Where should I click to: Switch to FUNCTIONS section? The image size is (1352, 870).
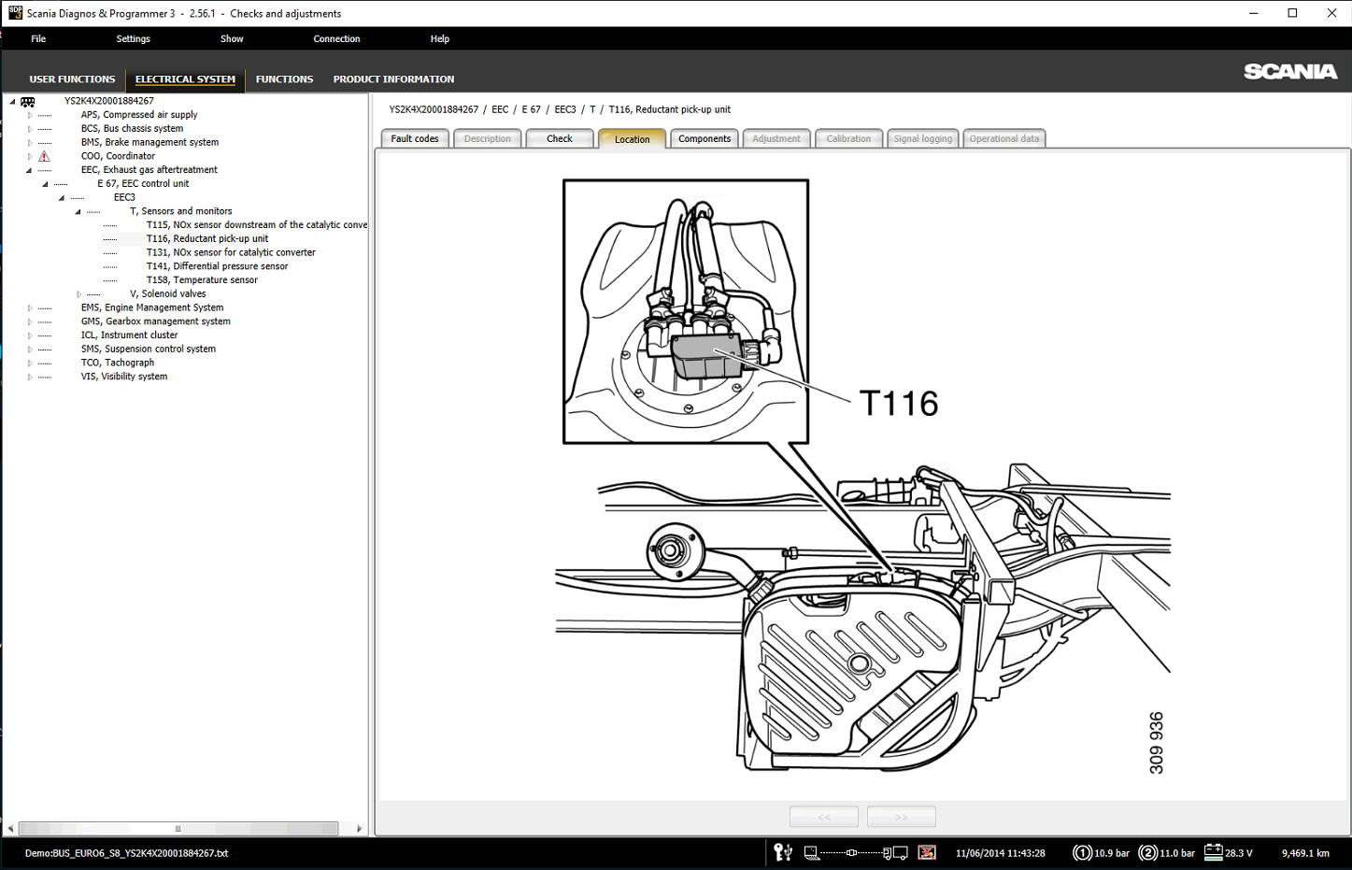284,79
